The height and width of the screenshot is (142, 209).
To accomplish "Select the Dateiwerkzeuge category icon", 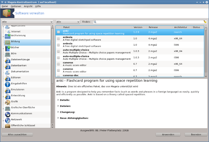I will [8, 61].
